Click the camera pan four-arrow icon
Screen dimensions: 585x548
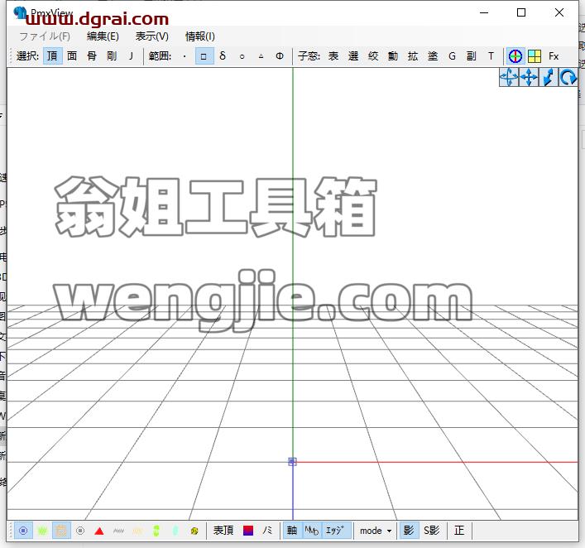point(529,78)
